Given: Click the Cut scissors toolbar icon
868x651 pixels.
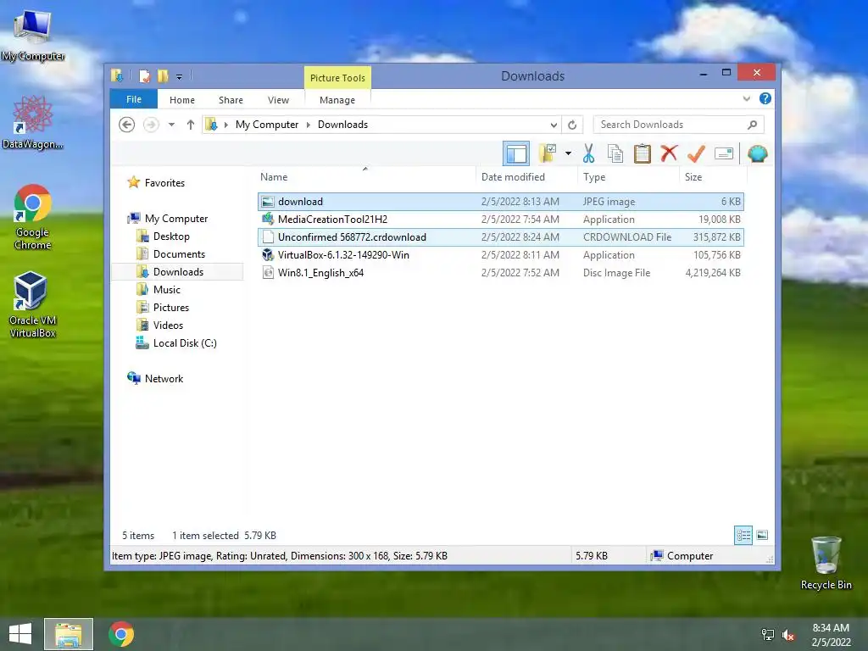Looking at the screenshot, I should pos(588,153).
